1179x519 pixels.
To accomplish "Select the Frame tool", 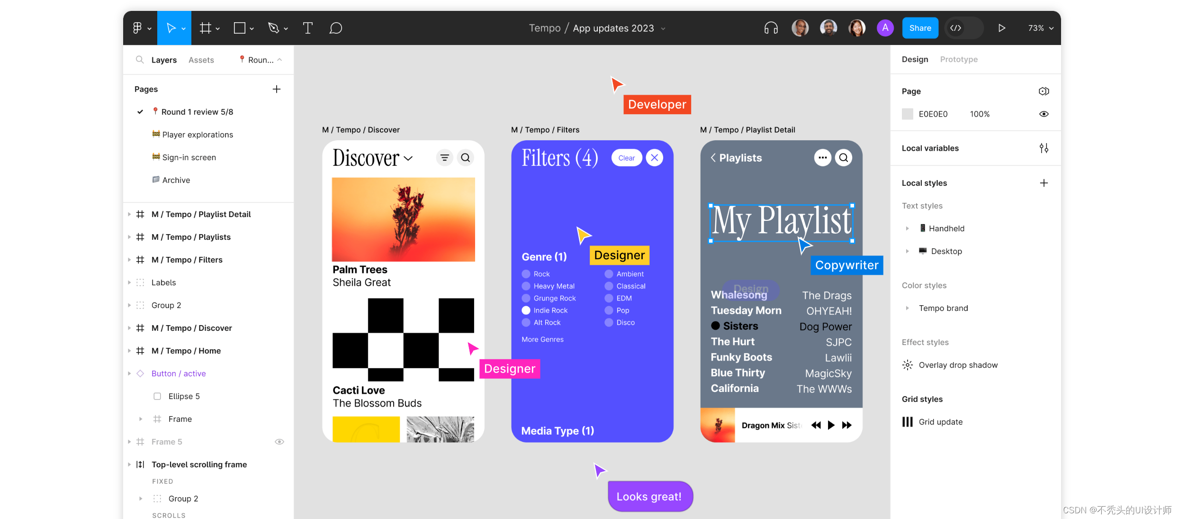I will tap(205, 28).
